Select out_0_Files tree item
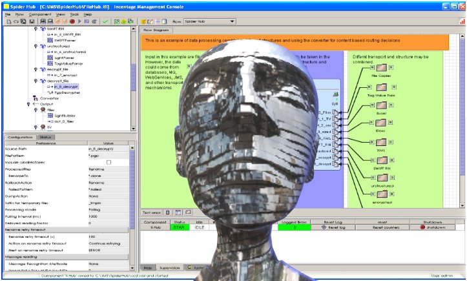Image resolution: width=467 pixels, height=281 pixels. click(x=64, y=121)
